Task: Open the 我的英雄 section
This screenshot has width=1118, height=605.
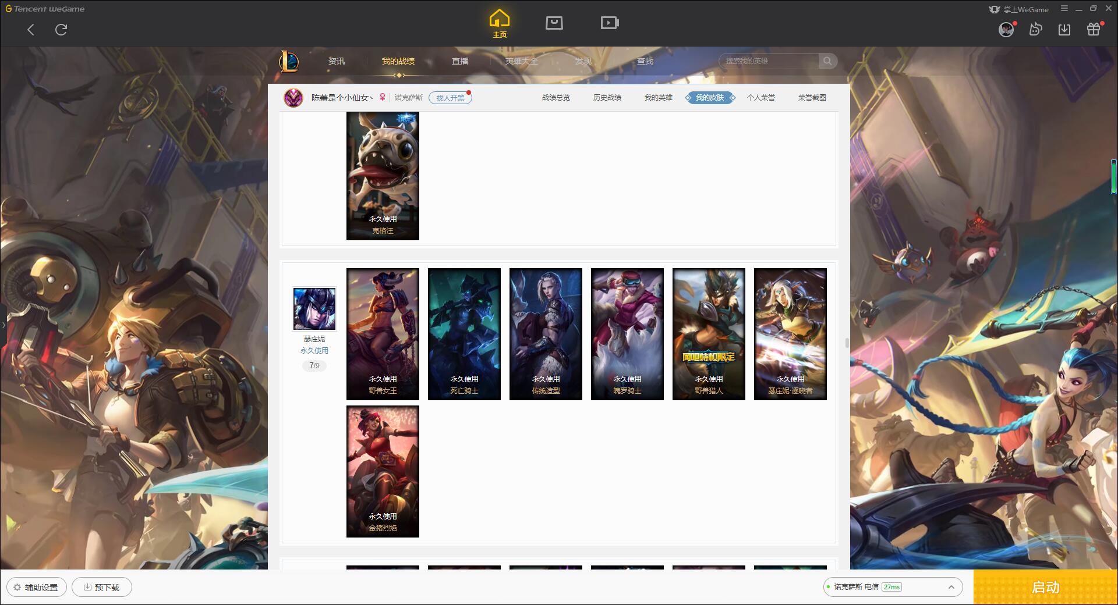Action: click(659, 98)
